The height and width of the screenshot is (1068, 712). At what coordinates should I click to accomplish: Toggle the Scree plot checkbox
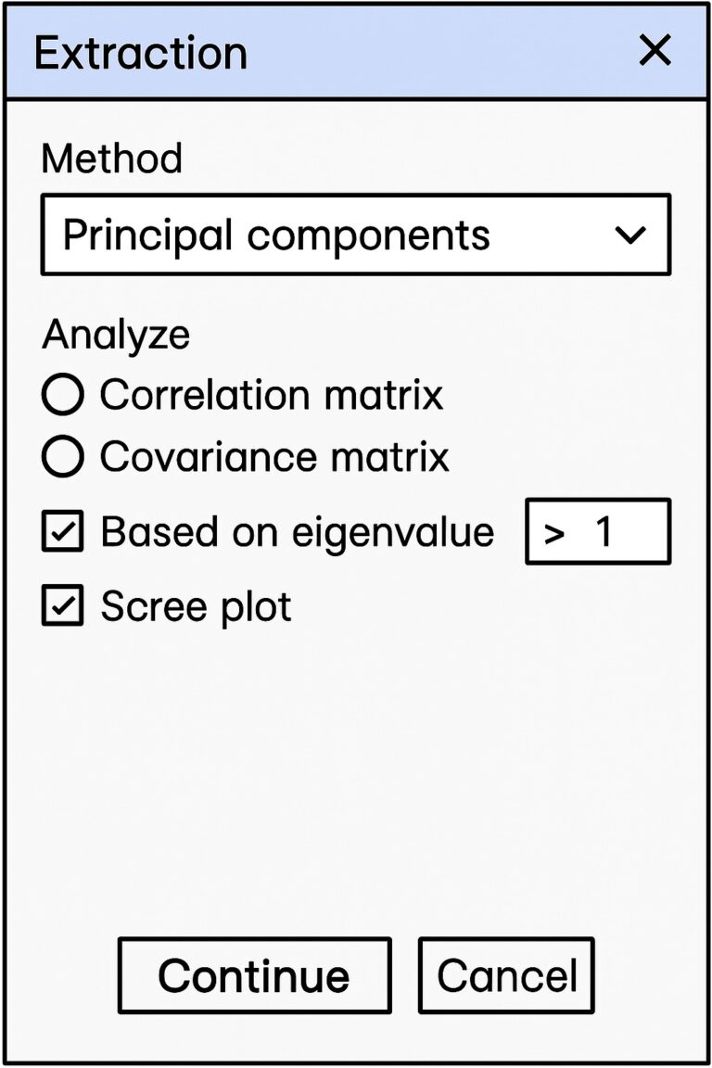(61, 604)
